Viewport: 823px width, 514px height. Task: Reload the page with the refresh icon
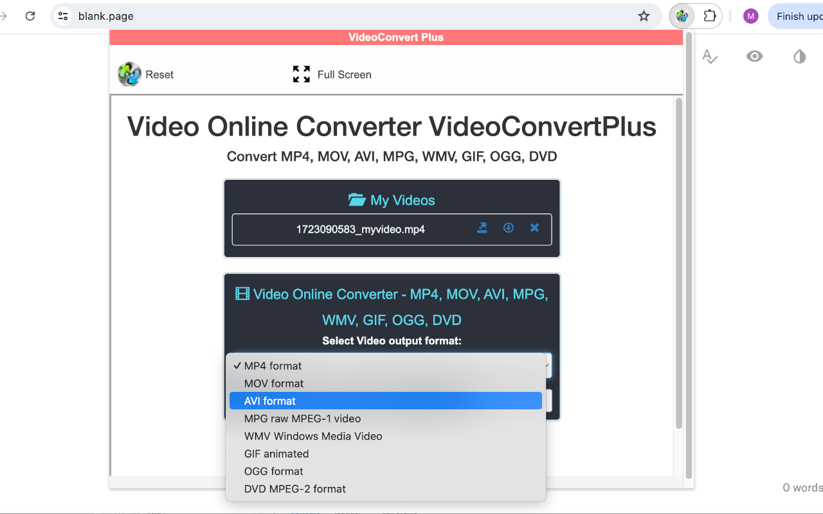[x=30, y=16]
